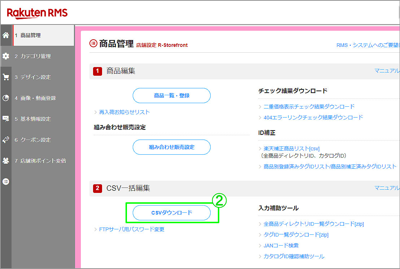
Task: Click the 組み合わせ販売設定 heading text
Action: click(120, 127)
